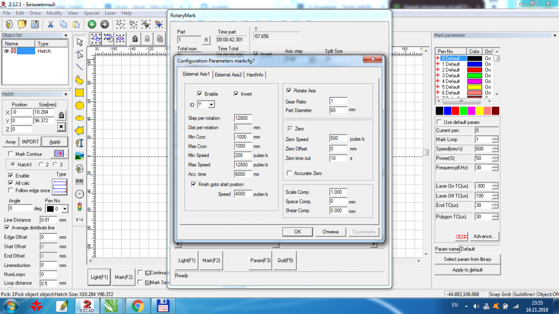Open the hatch Pen No. dropdown
The height and width of the screenshot is (314, 559).
click(64, 209)
